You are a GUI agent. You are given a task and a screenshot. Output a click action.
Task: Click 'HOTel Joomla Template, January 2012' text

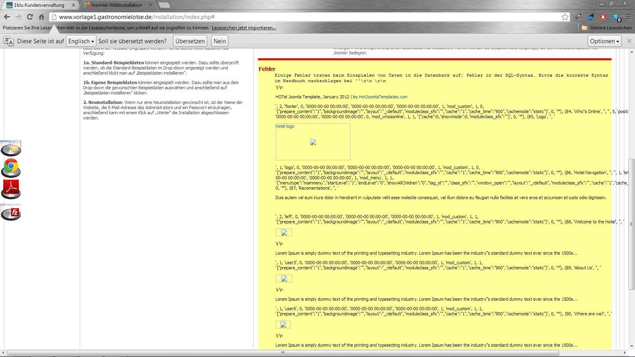click(312, 97)
